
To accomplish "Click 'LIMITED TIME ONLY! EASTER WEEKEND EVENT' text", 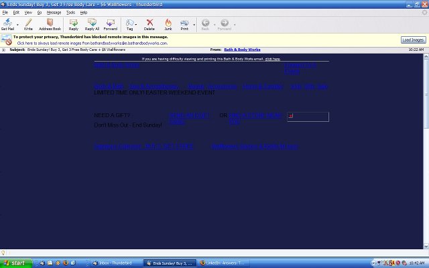I will (x=155, y=92).
